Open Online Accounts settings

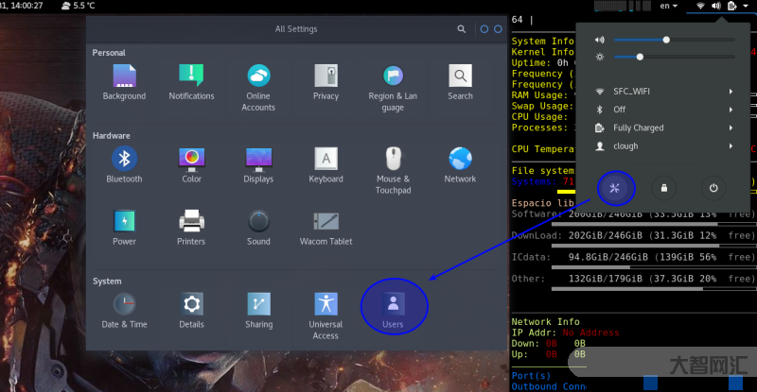tap(258, 86)
